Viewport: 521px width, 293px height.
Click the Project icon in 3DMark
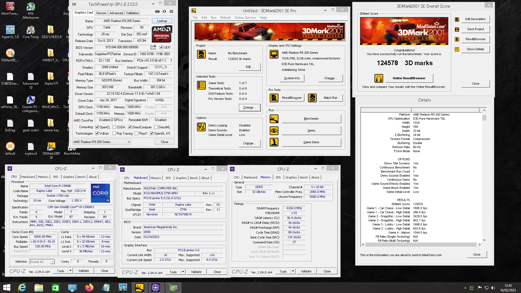[201, 54]
